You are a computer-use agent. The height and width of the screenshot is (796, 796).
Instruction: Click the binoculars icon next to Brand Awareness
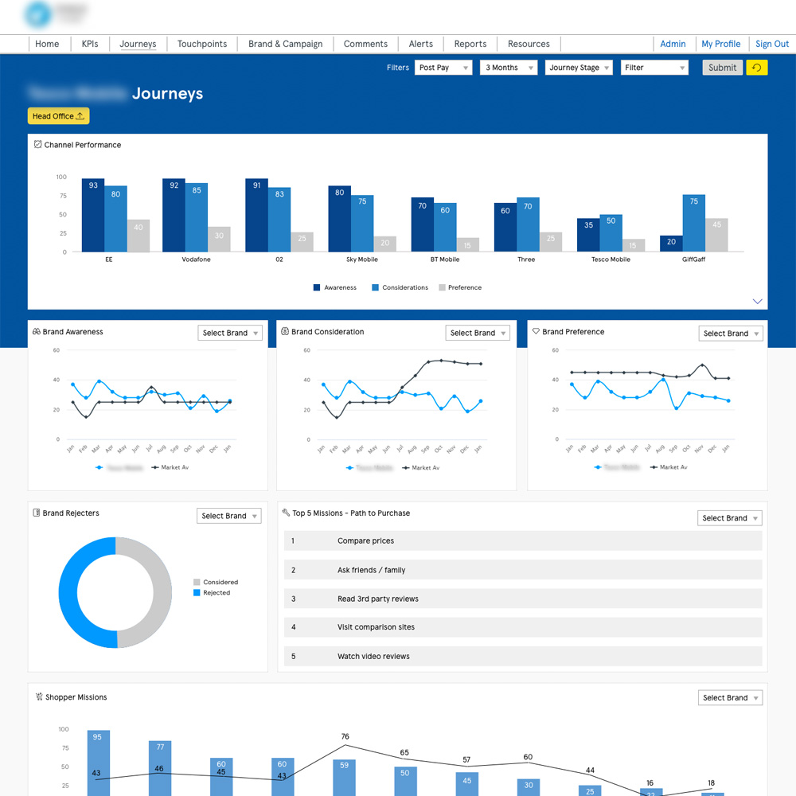37,331
